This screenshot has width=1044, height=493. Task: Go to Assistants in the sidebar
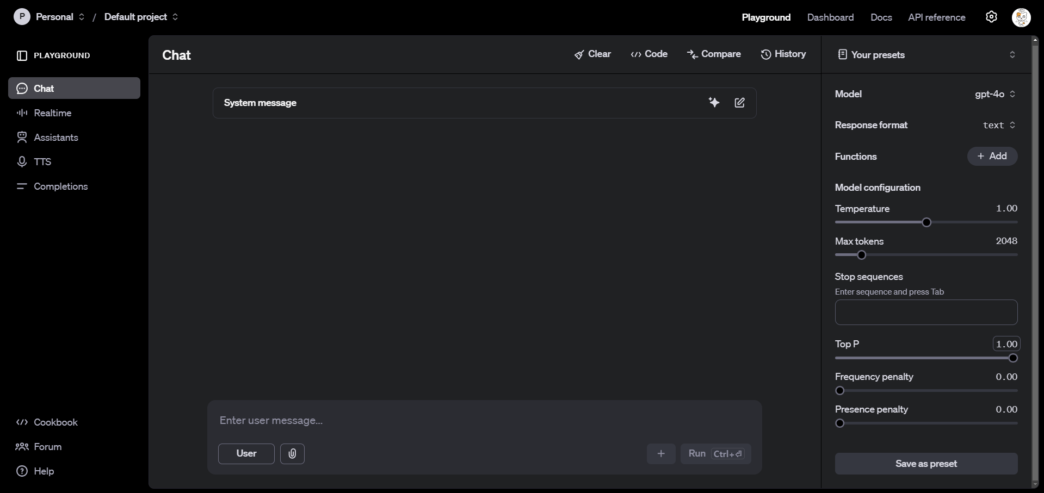pos(74,137)
